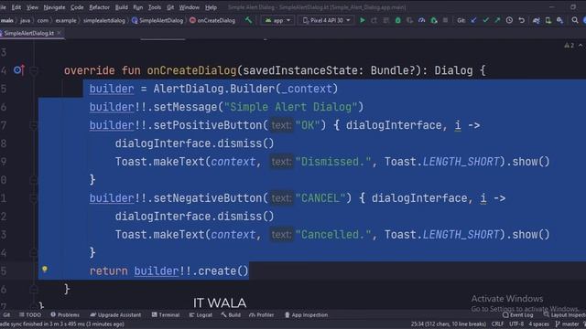Image resolution: width=586 pixels, height=329 pixels.
Task: Open the Refactor menu
Action: point(99,7)
